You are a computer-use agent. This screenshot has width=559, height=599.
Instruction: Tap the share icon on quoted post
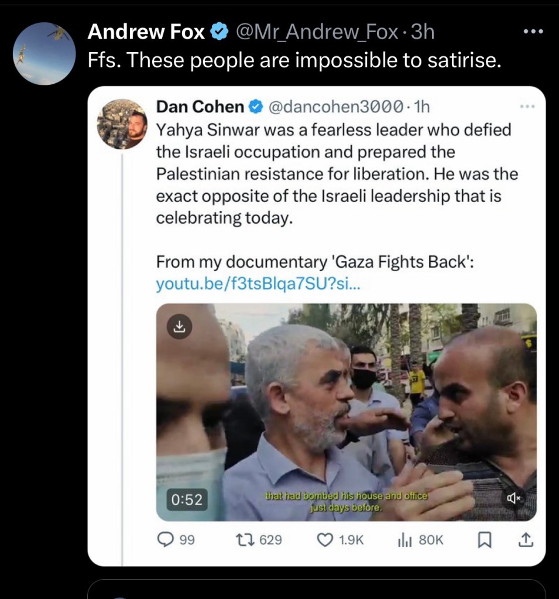[x=525, y=540]
